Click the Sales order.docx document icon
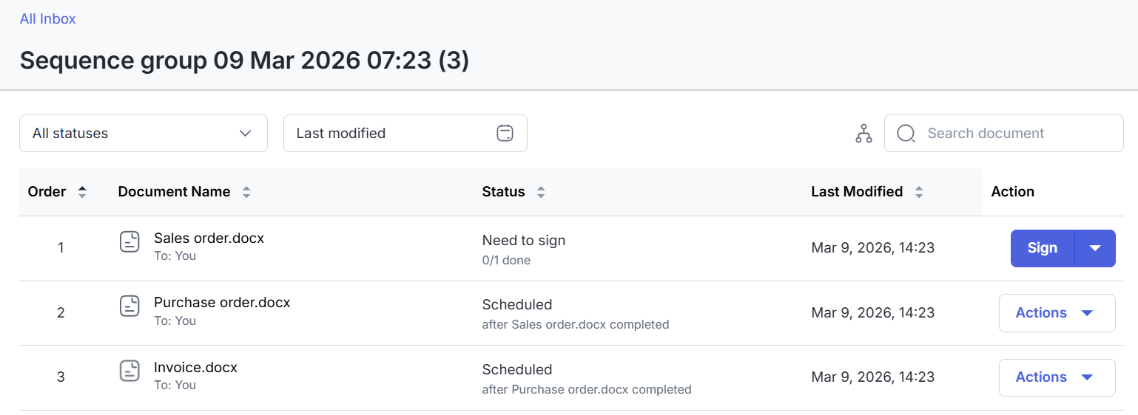 pos(129,241)
